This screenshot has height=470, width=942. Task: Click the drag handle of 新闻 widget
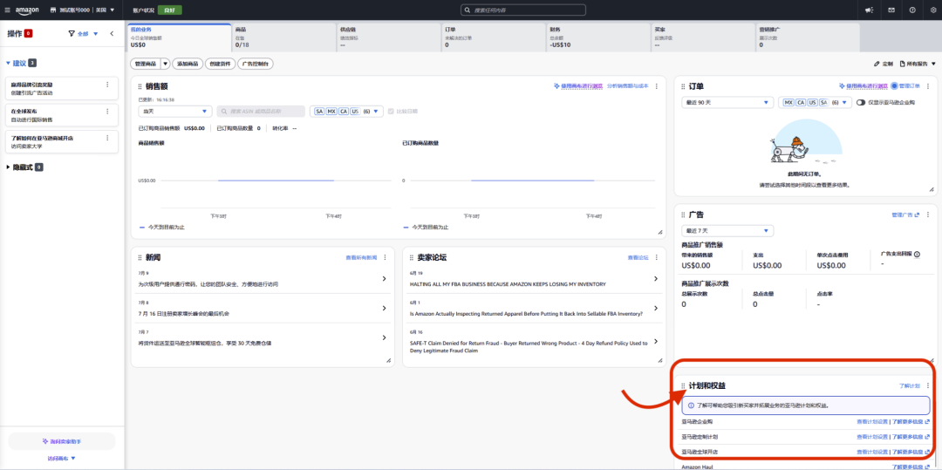(140, 257)
